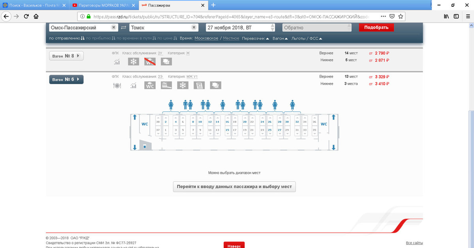Sort trains по времени в пути

coord(137,38)
